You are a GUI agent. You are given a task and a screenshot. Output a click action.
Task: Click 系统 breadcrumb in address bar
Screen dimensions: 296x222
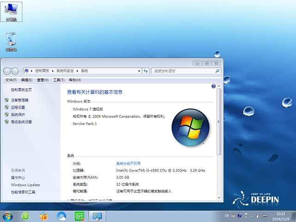tap(84, 71)
